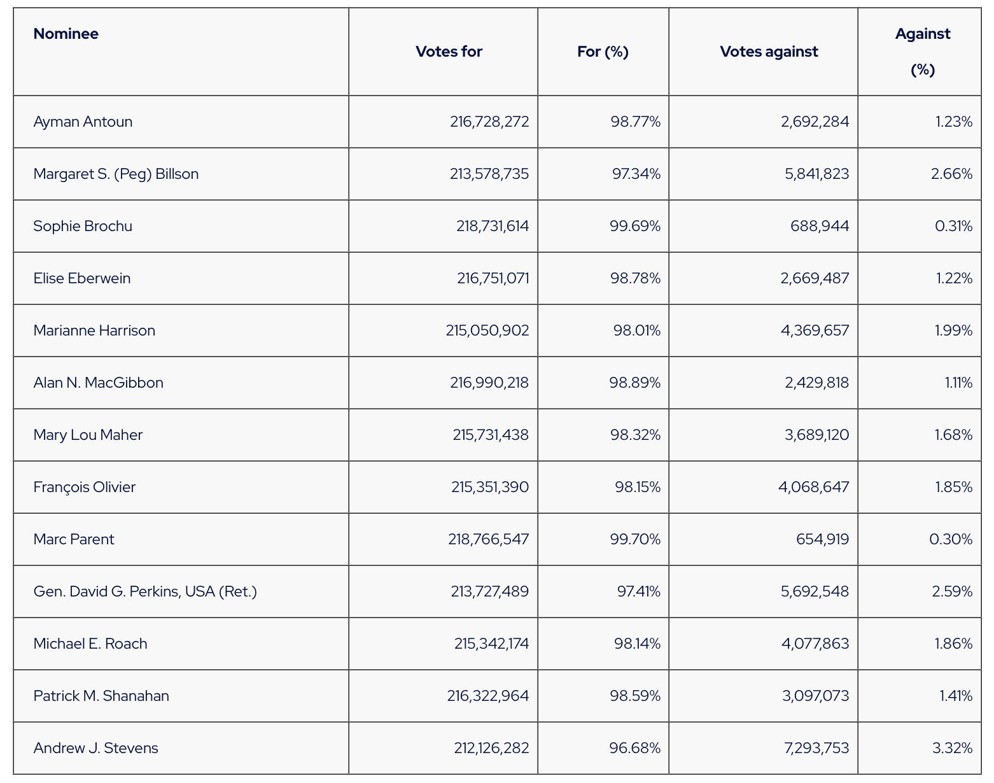Click Sophie Brochu's votes for value 218,731,614
994x783 pixels.
493,226
